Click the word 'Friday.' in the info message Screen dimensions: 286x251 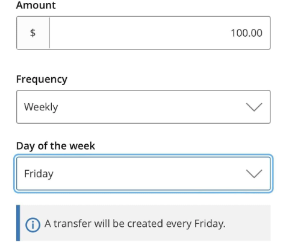pyautogui.click(x=210, y=224)
